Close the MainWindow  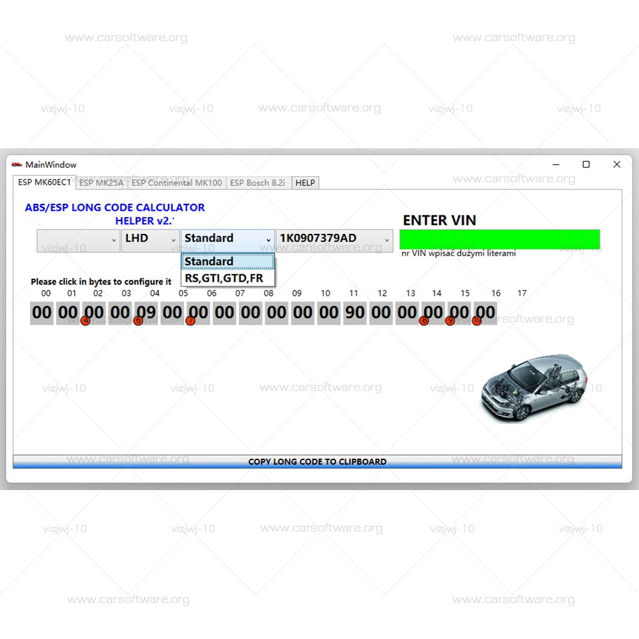(617, 165)
